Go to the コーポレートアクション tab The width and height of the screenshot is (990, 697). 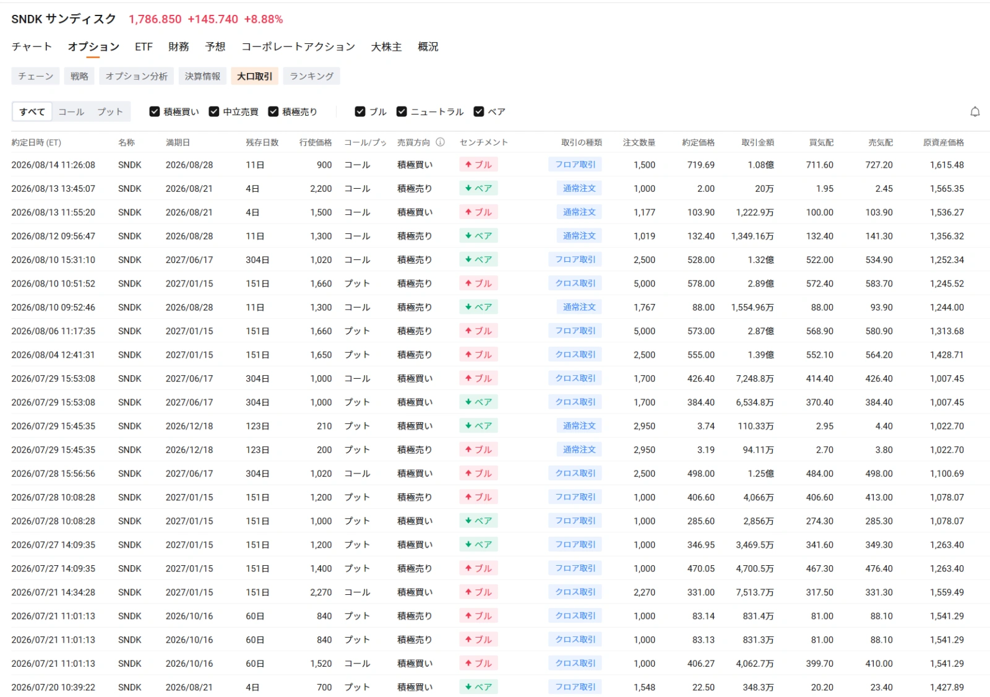coord(298,46)
